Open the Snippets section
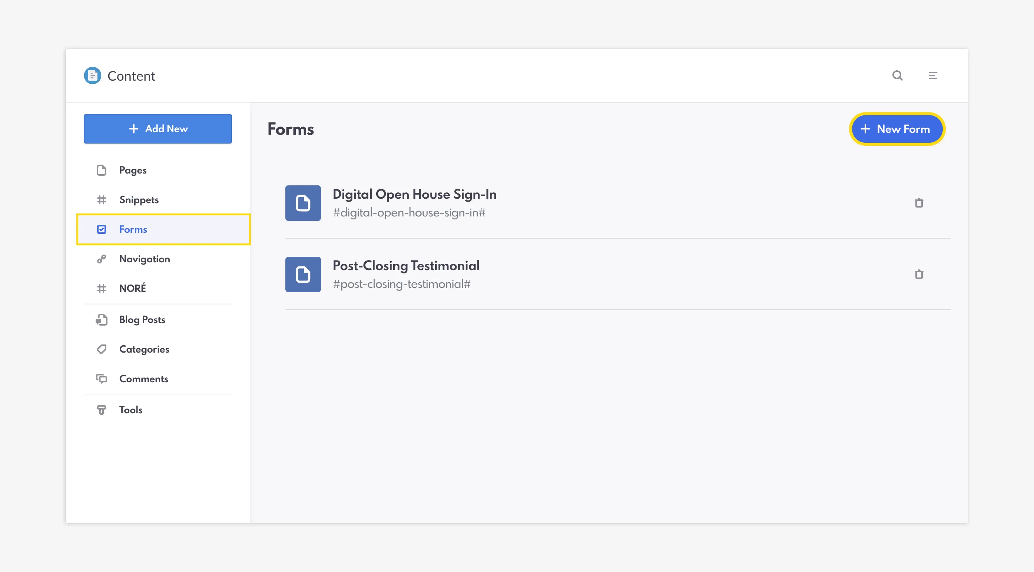 coord(139,200)
